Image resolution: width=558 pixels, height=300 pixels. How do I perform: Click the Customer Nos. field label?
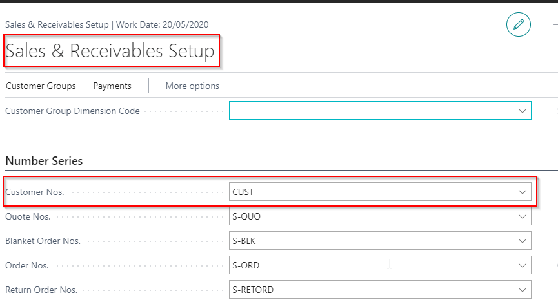pos(35,192)
